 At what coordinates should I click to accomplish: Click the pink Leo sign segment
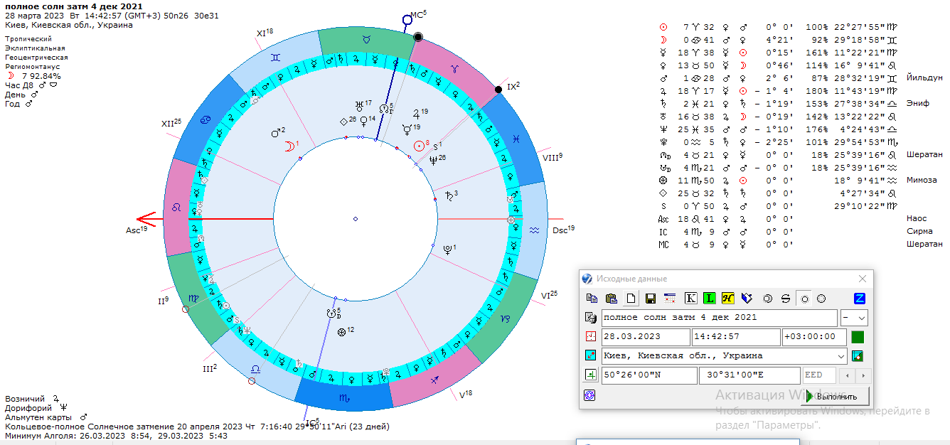(x=176, y=207)
